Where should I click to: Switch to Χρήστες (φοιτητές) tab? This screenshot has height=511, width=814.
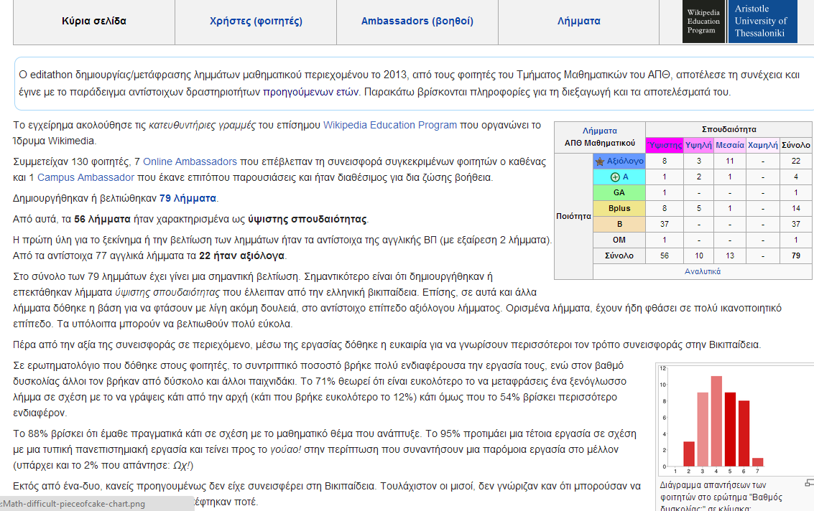tap(256, 22)
